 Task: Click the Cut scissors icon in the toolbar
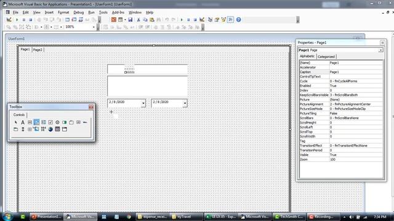click(x=139, y=20)
